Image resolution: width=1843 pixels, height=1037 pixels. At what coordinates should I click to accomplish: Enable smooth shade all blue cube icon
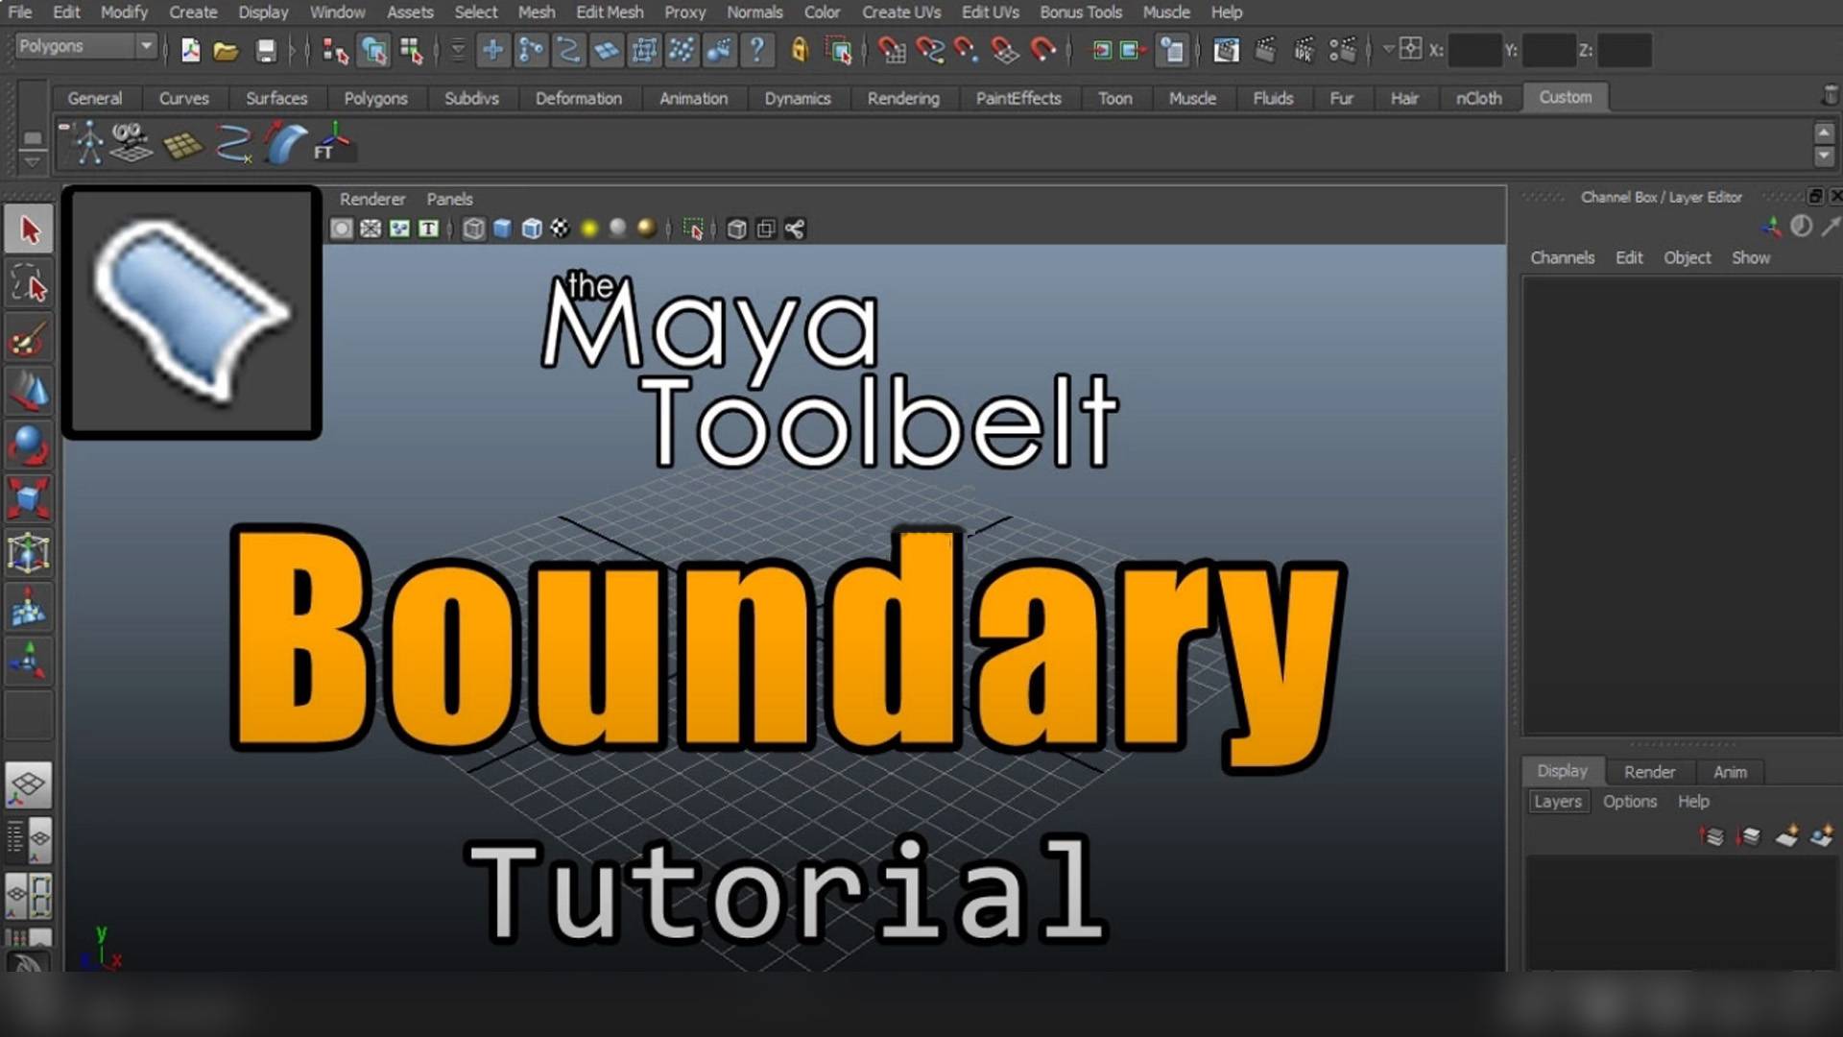[502, 229]
